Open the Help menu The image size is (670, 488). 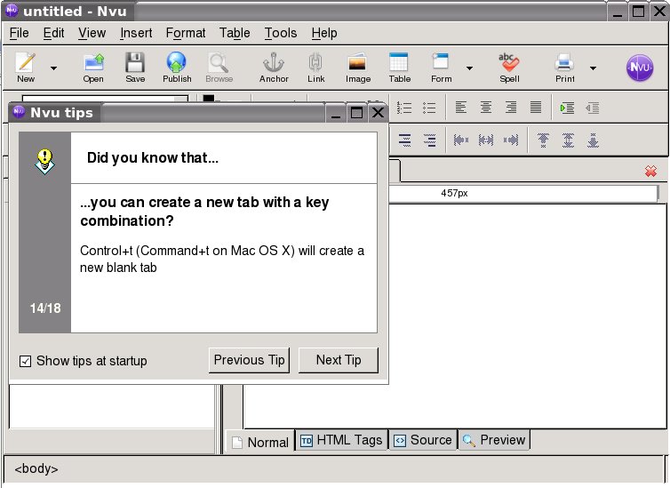323,33
